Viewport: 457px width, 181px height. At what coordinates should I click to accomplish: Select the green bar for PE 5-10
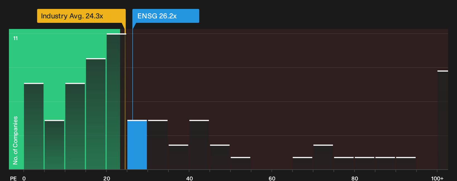pos(54,145)
